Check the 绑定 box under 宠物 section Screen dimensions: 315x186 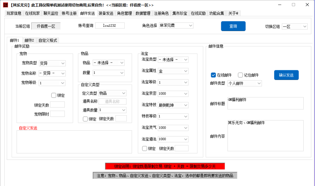(x=54, y=95)
